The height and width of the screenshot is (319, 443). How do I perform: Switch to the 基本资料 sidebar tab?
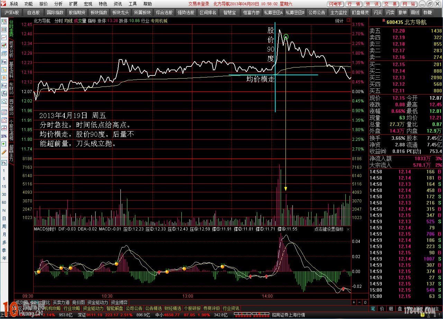pos(11,70)
